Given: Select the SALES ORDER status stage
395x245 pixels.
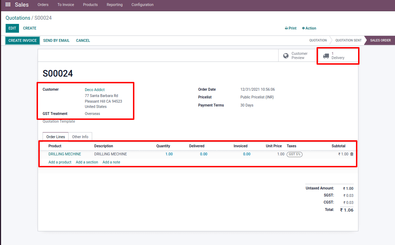Looking at the screenshot, I should tap(380, 40).
